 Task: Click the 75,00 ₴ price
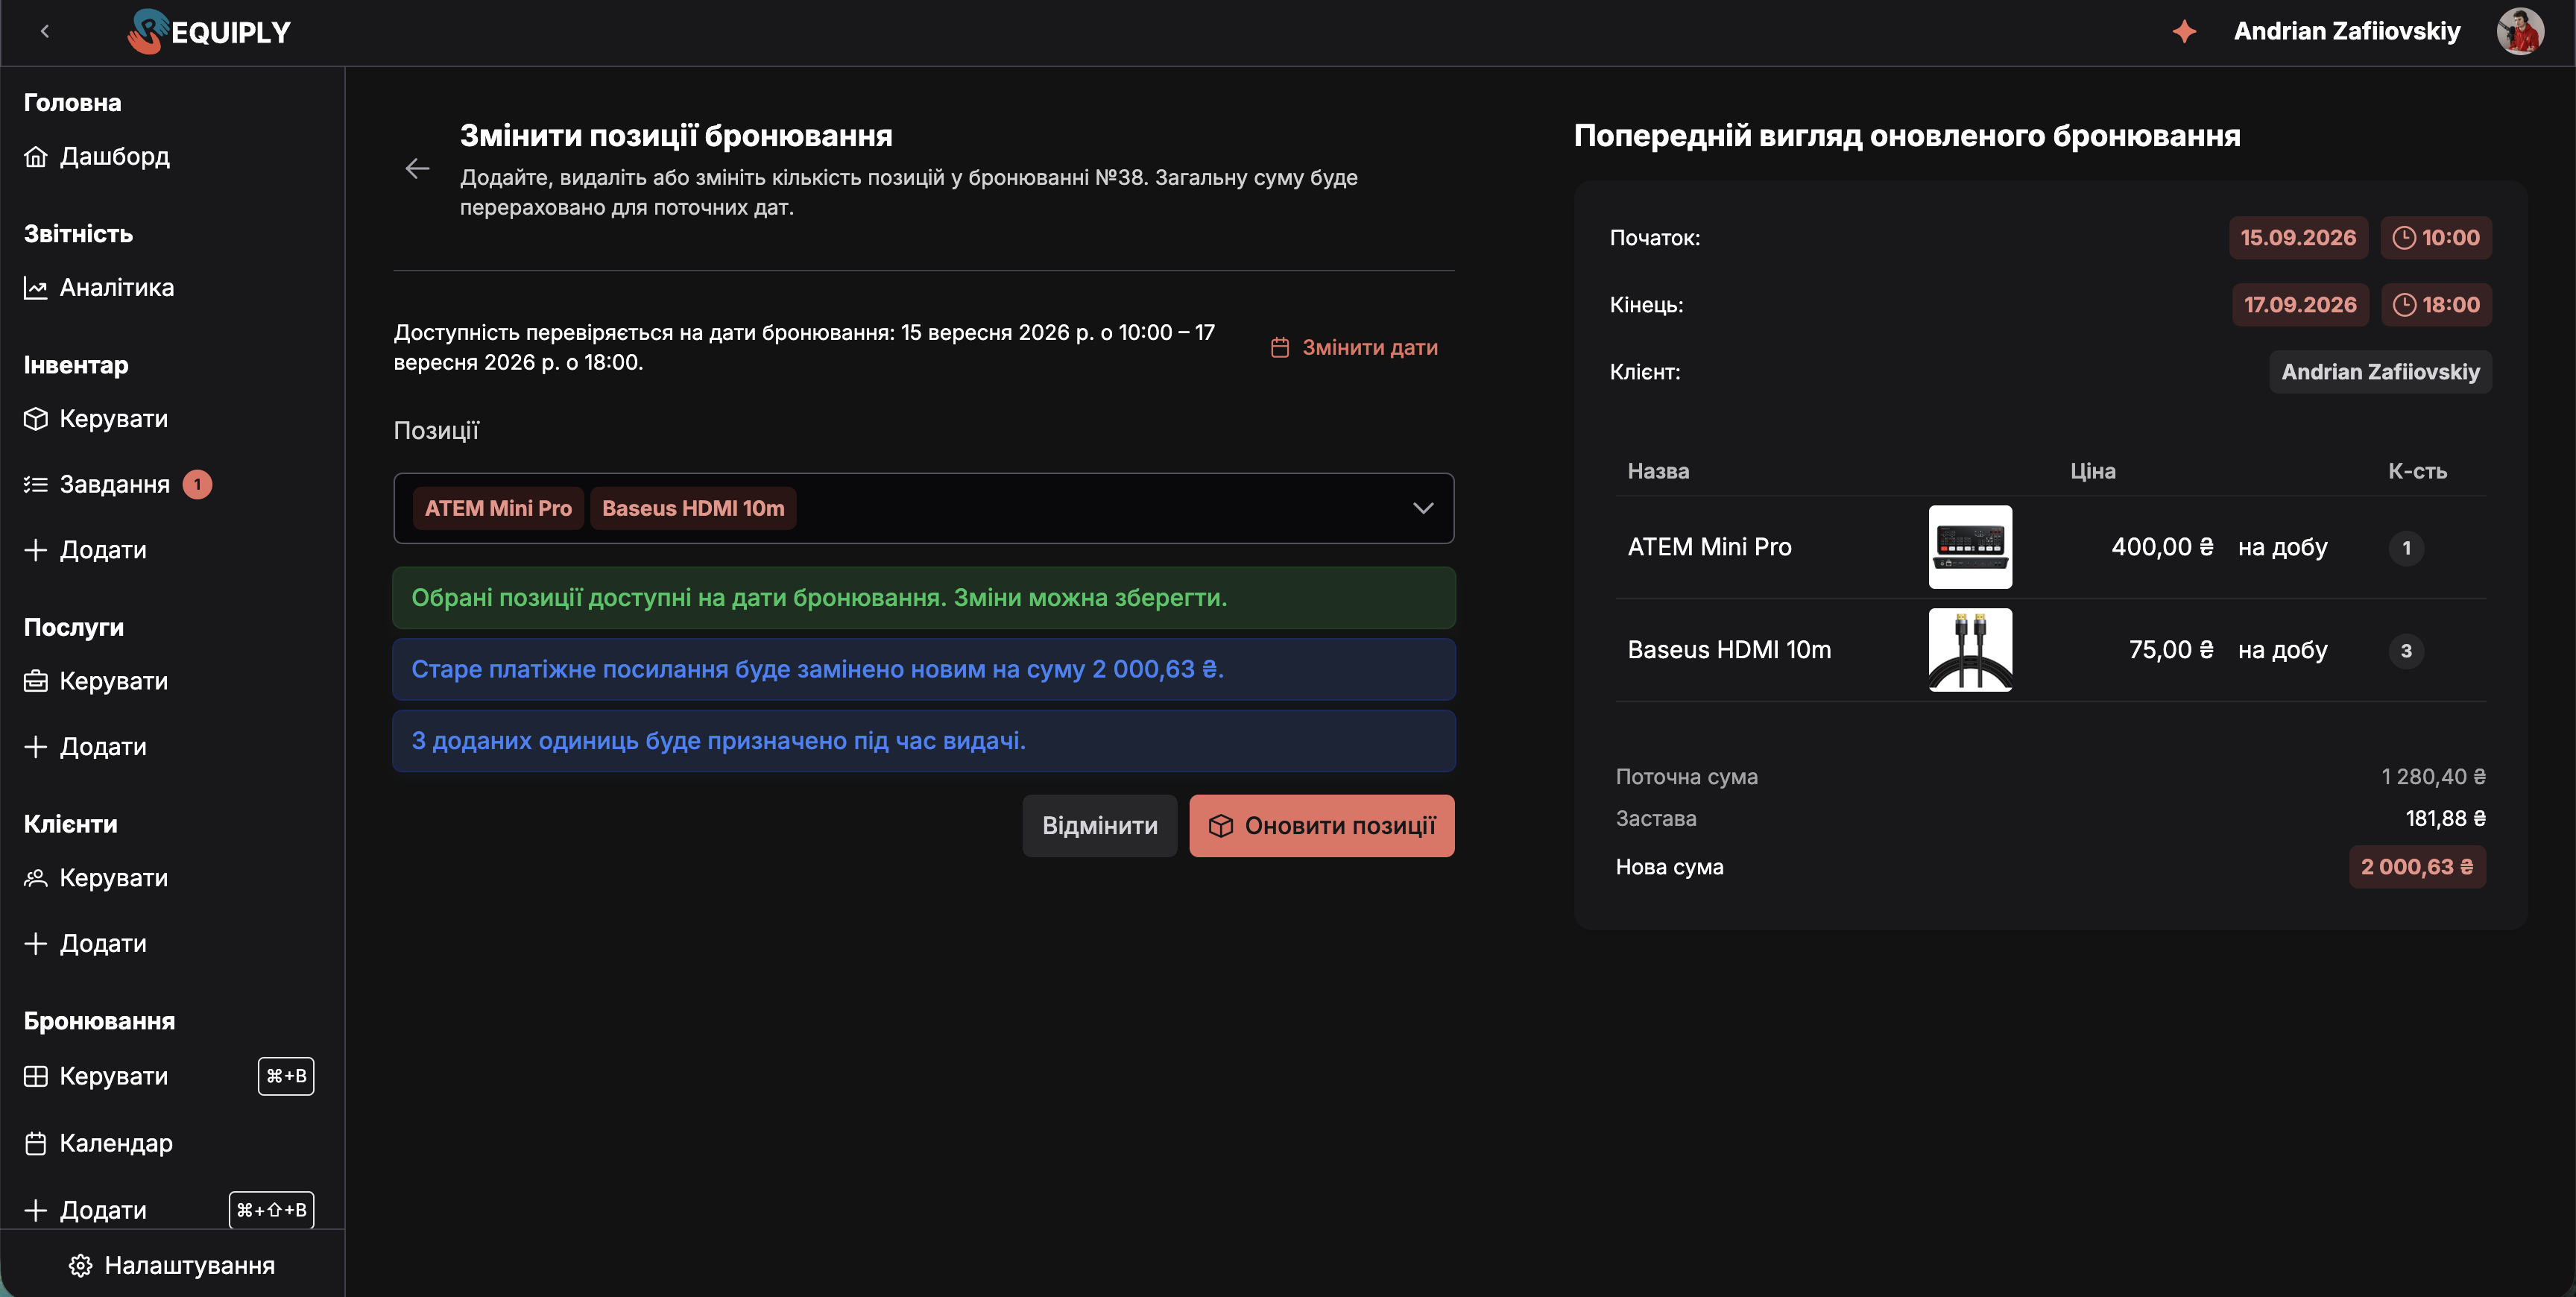(x=2171, y=650)
